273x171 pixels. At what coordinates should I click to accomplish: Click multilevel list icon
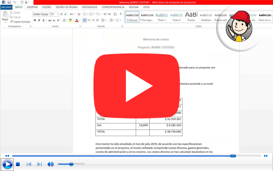click(x=98, y=14)
